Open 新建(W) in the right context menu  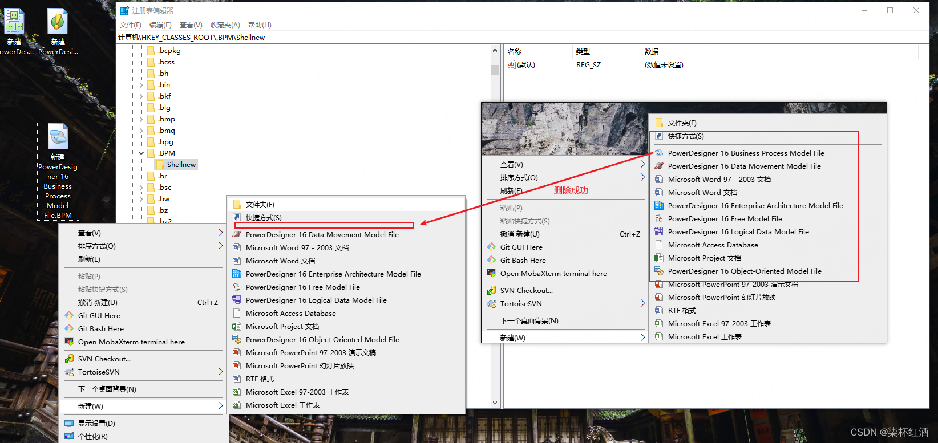click(x=565, y=338)
